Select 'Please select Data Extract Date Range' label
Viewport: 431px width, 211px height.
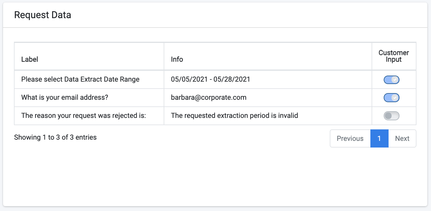point(80,80)
